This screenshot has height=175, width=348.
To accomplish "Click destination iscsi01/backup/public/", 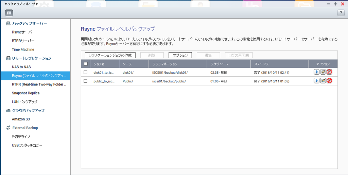I will click(x=169, y=81).
